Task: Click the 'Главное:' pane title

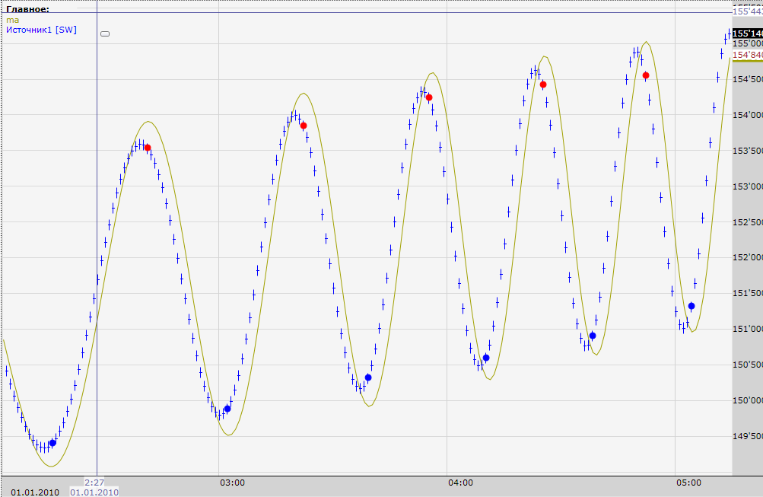Action: click(x=27, y=9)
